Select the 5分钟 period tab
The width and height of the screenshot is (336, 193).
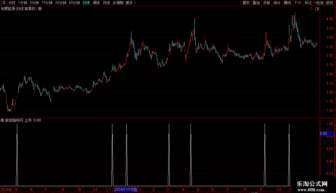click(x=34, y=3)
